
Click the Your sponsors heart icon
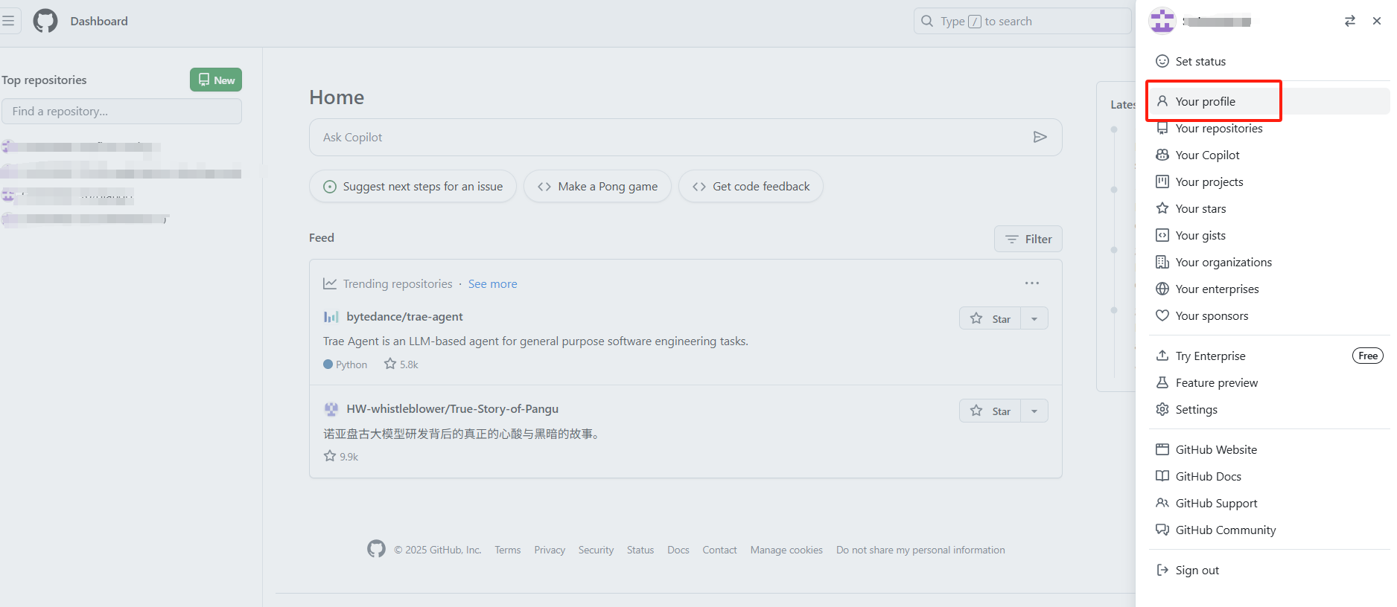[1162, 315]
